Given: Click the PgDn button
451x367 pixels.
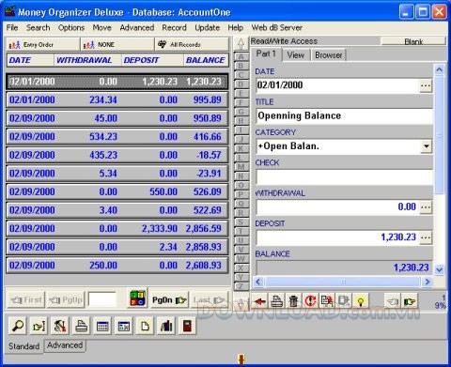Looking at the screenshot, I should [169, 300].
